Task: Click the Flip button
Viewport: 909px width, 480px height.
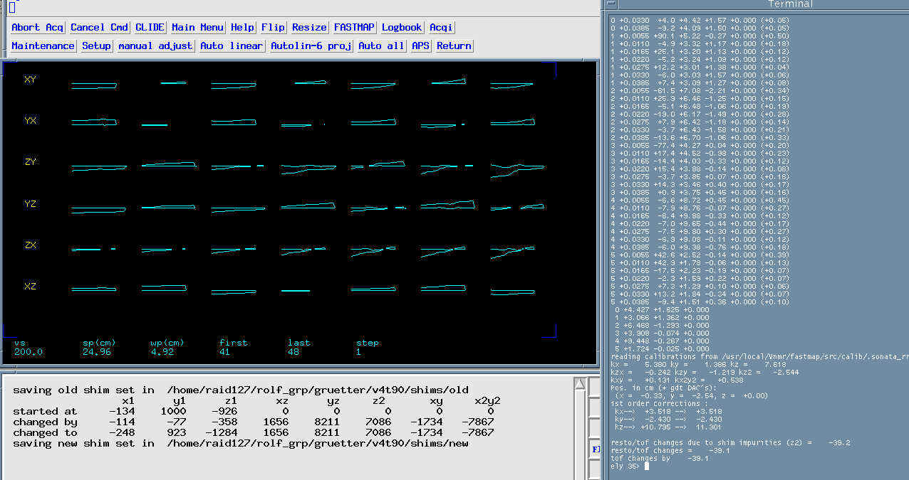Action: pos(273,27)
